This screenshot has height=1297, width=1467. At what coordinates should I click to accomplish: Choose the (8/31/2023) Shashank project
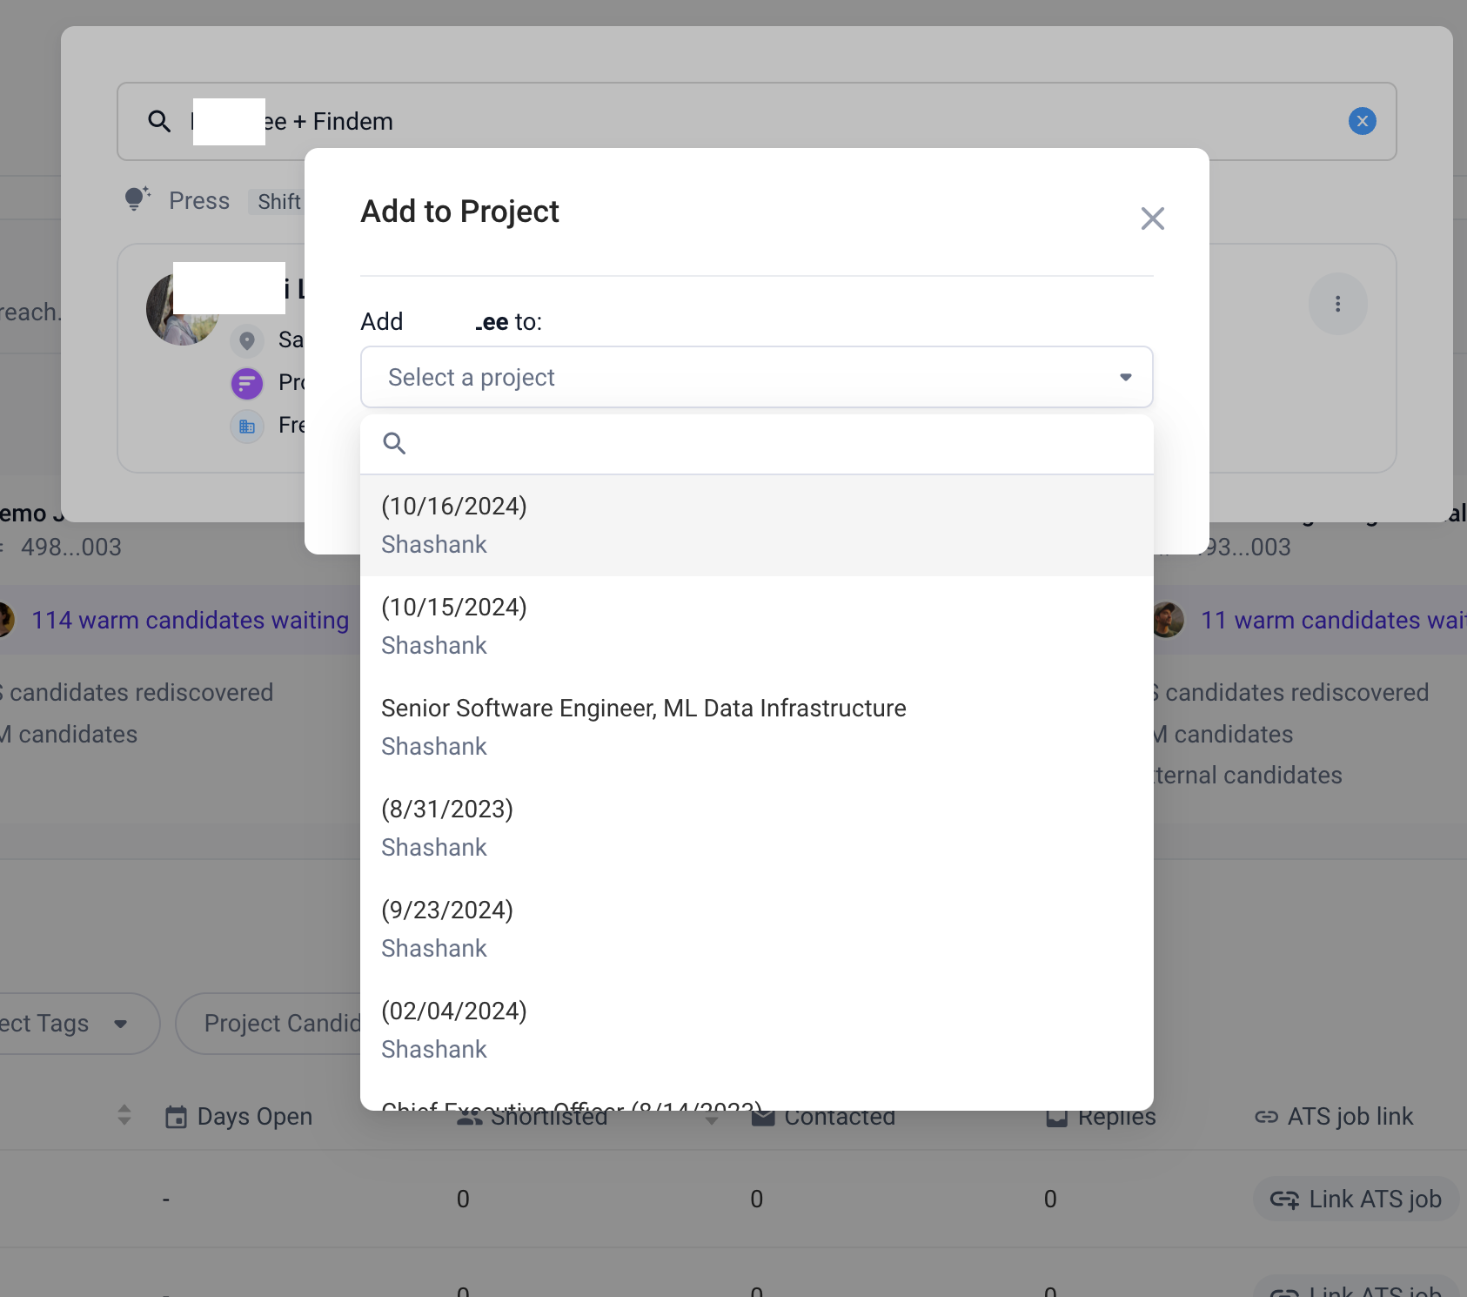tap(757, 828)
